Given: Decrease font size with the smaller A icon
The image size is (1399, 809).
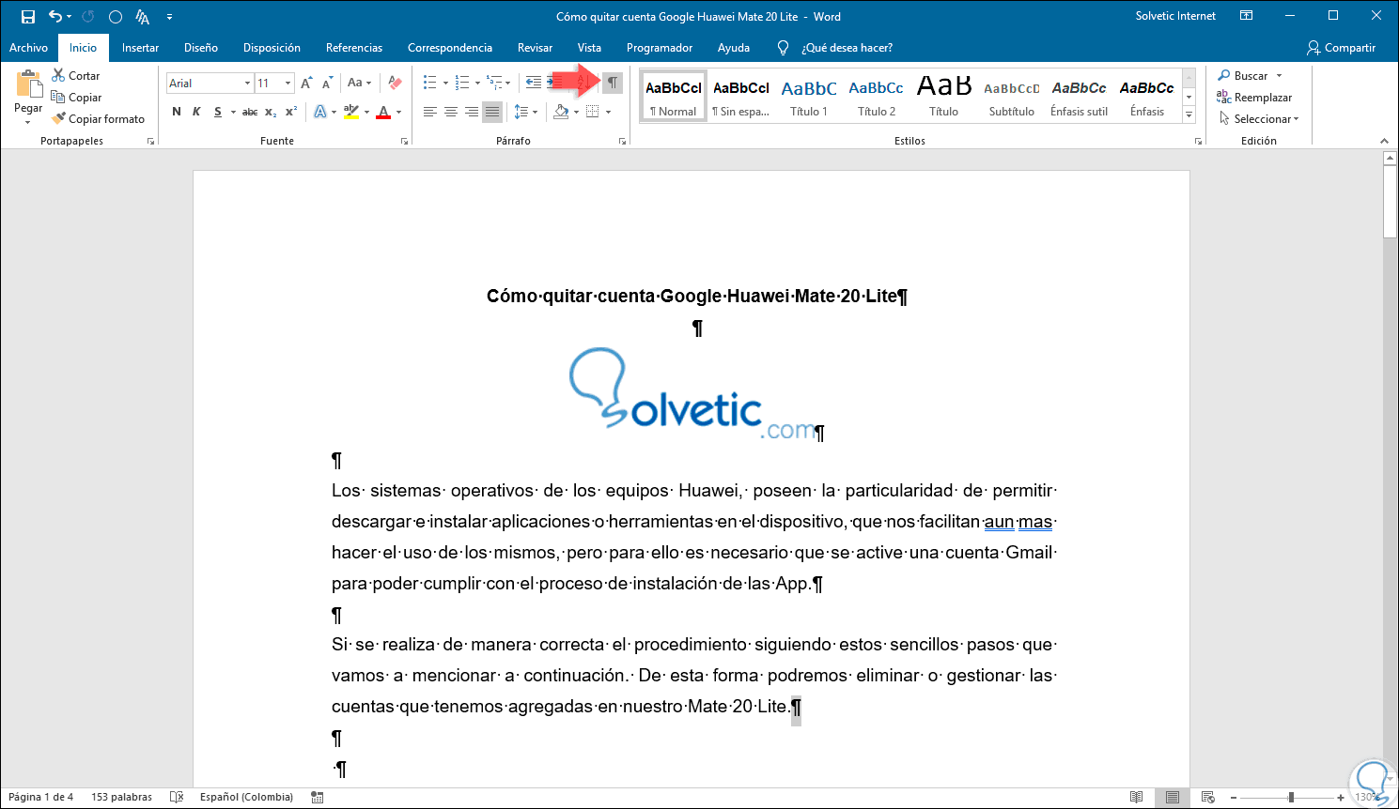Looking at the screenshot, I should tap(327, 84).
